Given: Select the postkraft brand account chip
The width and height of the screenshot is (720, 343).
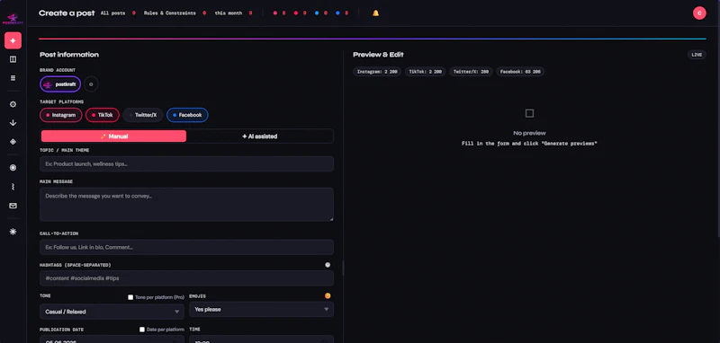Looking at the screenshot, I should pyautogui.click(x=60, y=84).
